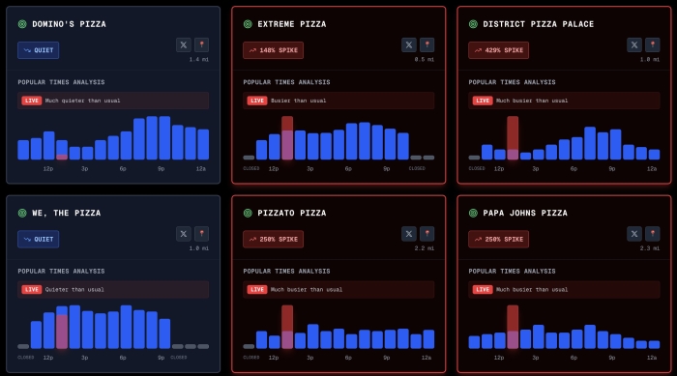Click the X icon on We, The Pizza card
Screen dimensions: 677x376
[x=184, y=234]
